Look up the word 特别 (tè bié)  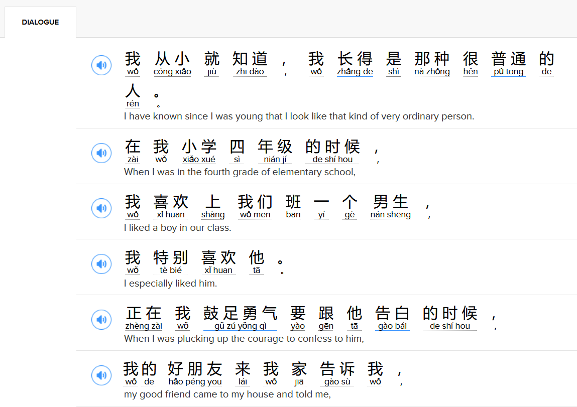[x=171, y=258]
